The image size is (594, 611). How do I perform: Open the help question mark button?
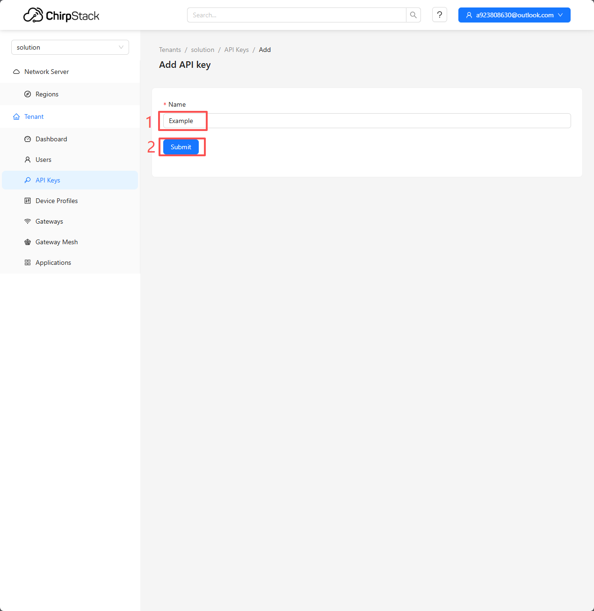(440, 15)
